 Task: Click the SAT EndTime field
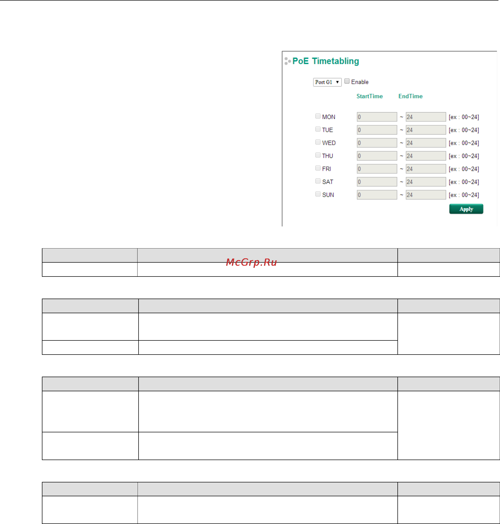point(426,182)
